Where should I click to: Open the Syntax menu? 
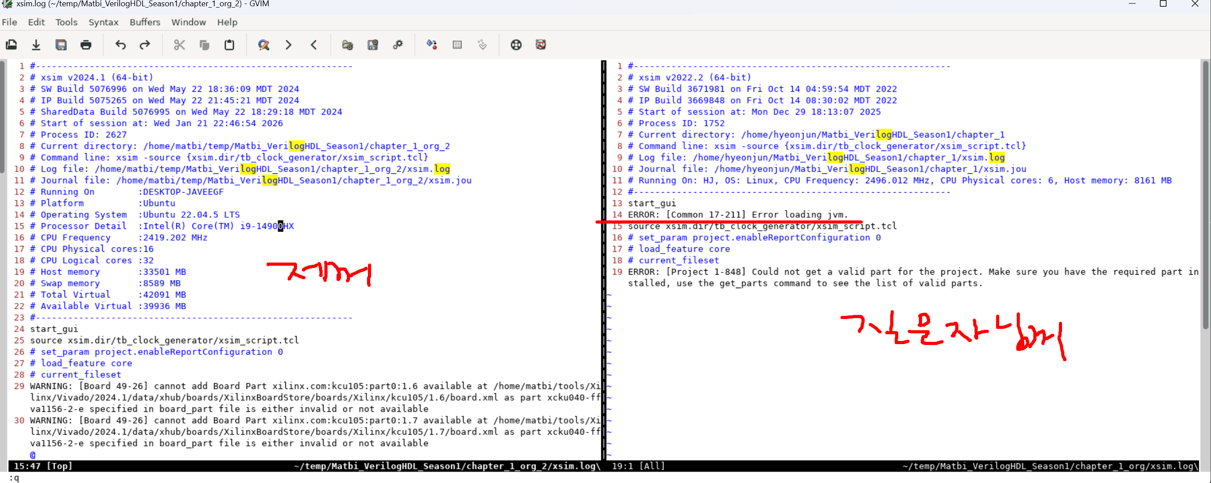coord(104,22)
